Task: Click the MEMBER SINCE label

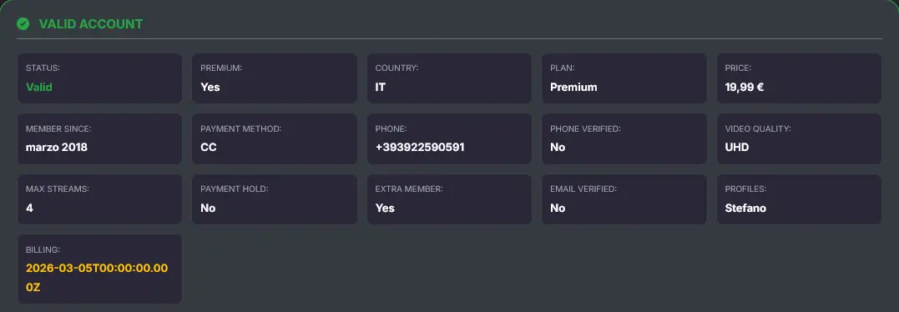Action: tap(58, 128)
